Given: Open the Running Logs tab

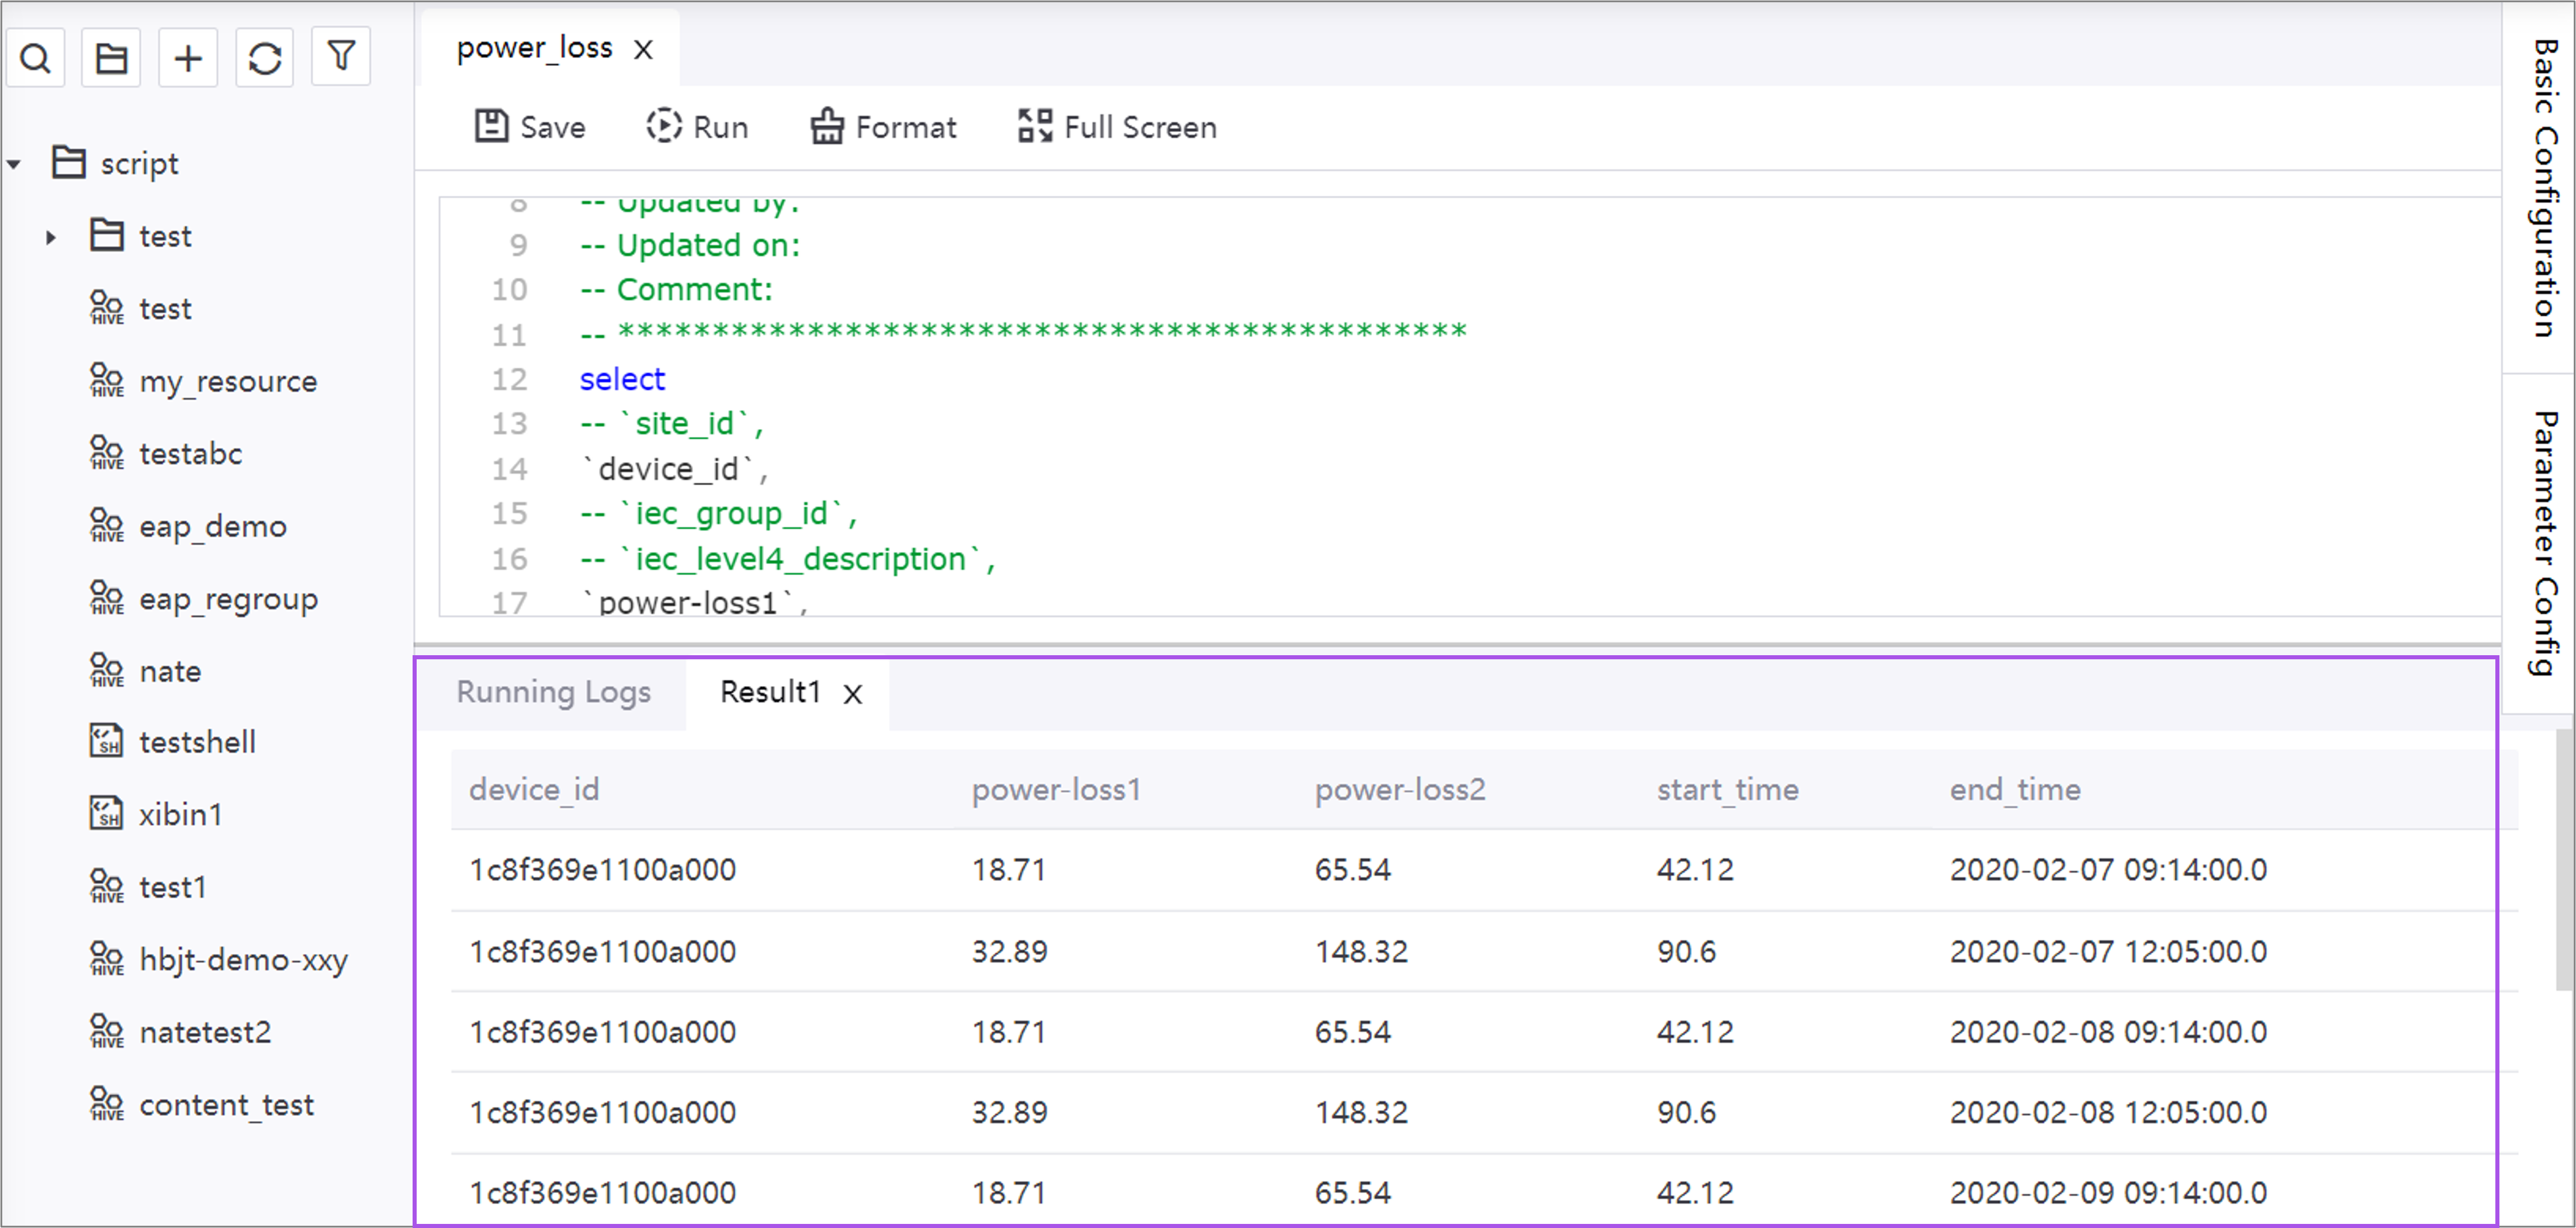Looking at the screenshot, I should (x=553, y=692).
